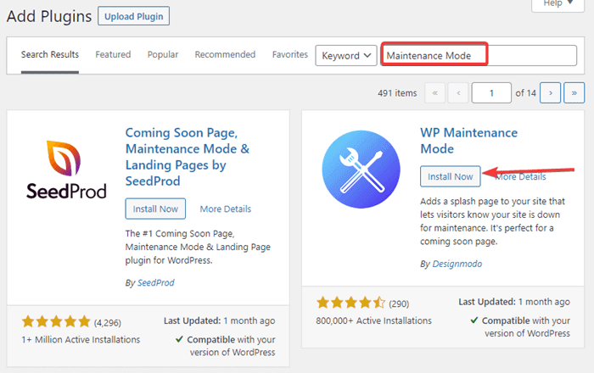Open the Recommended tab

[225, 55]
